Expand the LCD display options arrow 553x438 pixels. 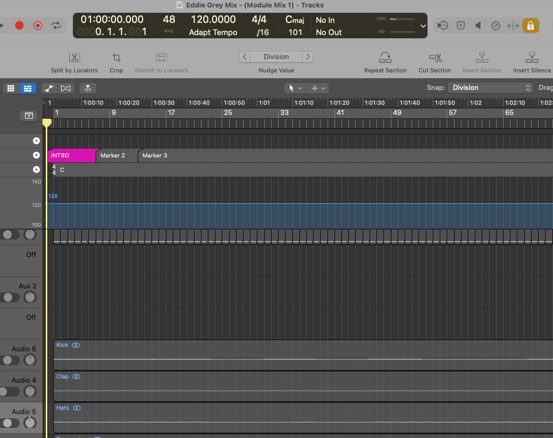tap(423, 26)
